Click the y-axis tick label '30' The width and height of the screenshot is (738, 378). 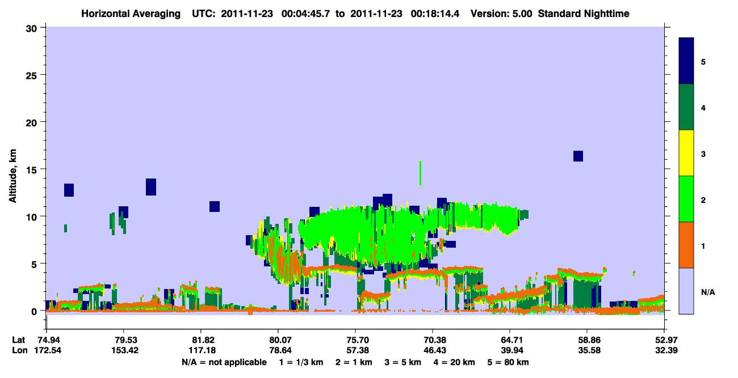click(32, 28)
